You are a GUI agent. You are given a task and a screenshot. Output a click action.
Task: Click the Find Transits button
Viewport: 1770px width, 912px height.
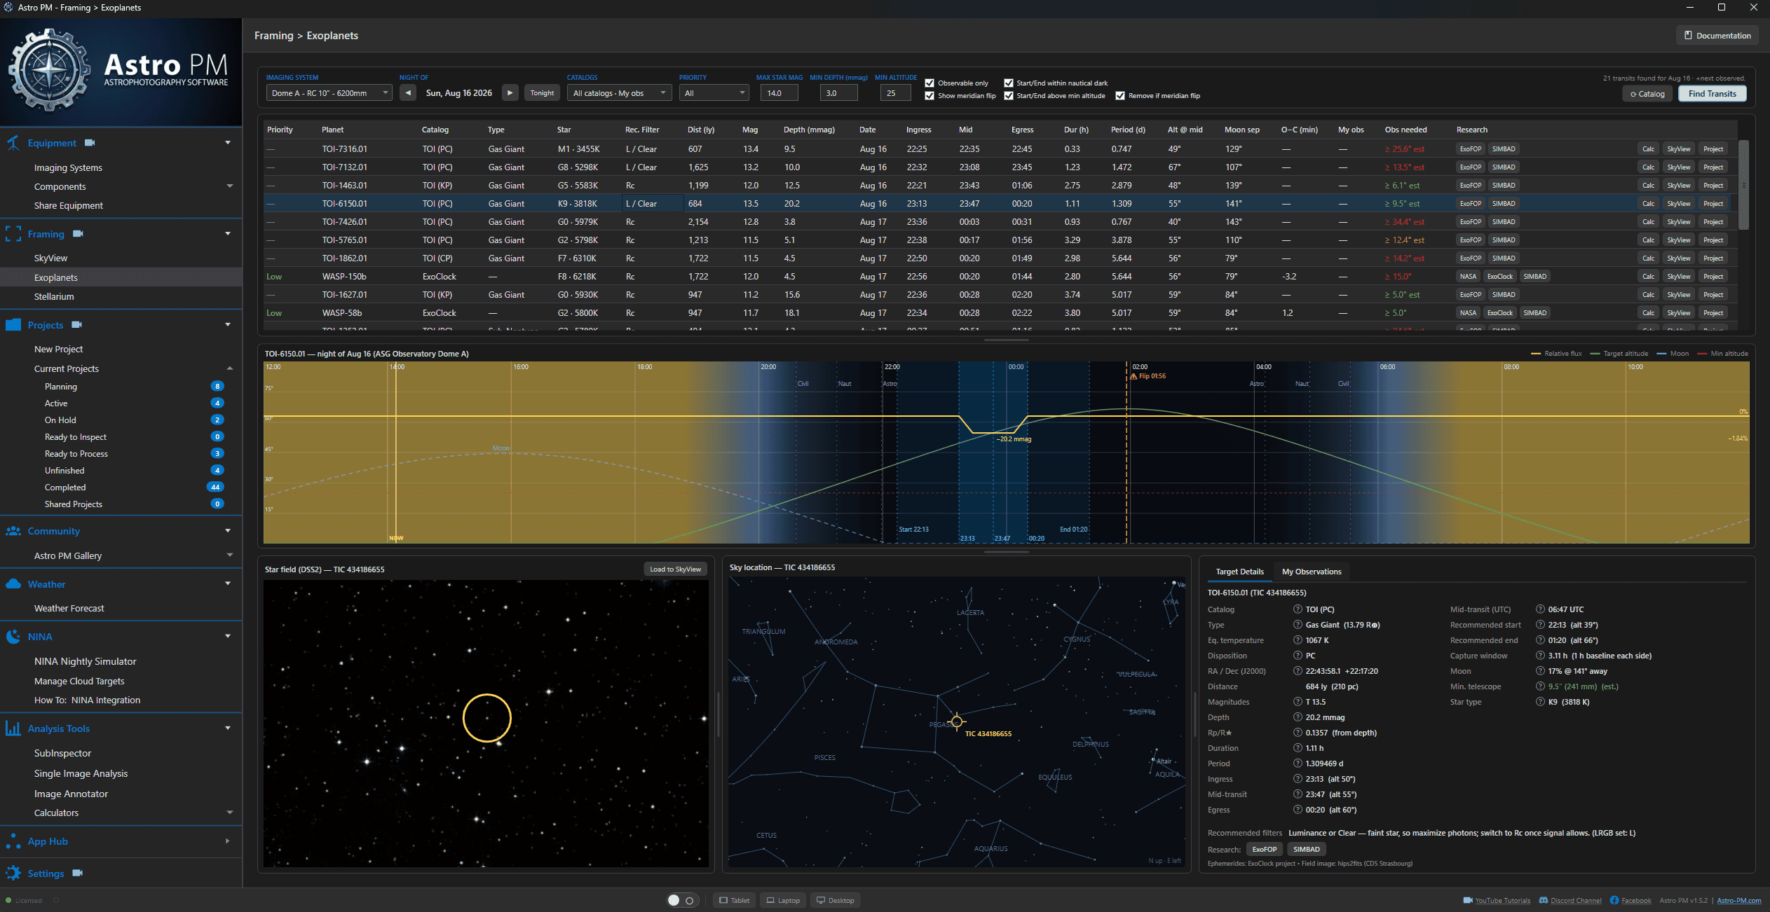(1712, 94)
